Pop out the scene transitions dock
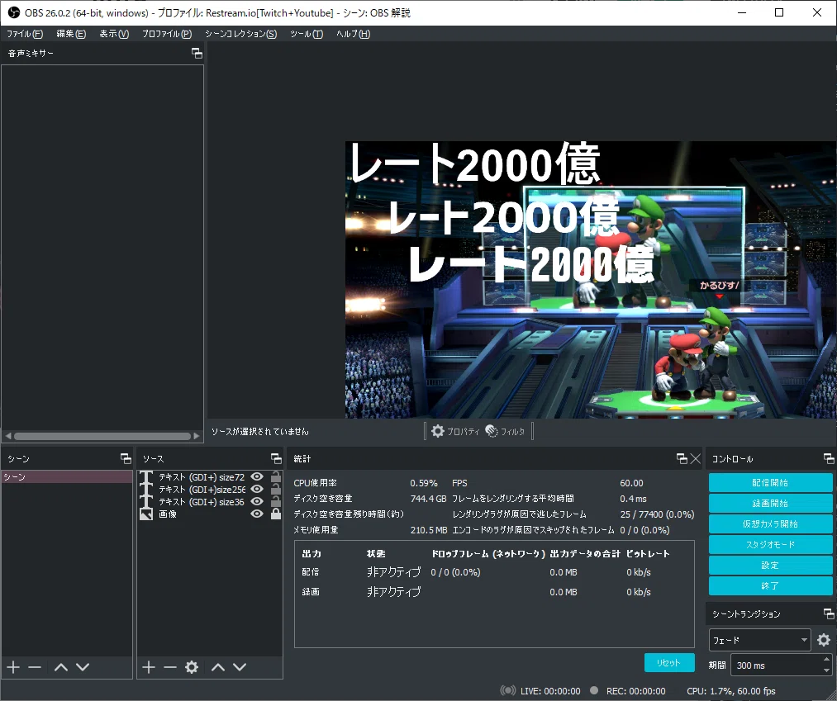 tap(829, 613)
